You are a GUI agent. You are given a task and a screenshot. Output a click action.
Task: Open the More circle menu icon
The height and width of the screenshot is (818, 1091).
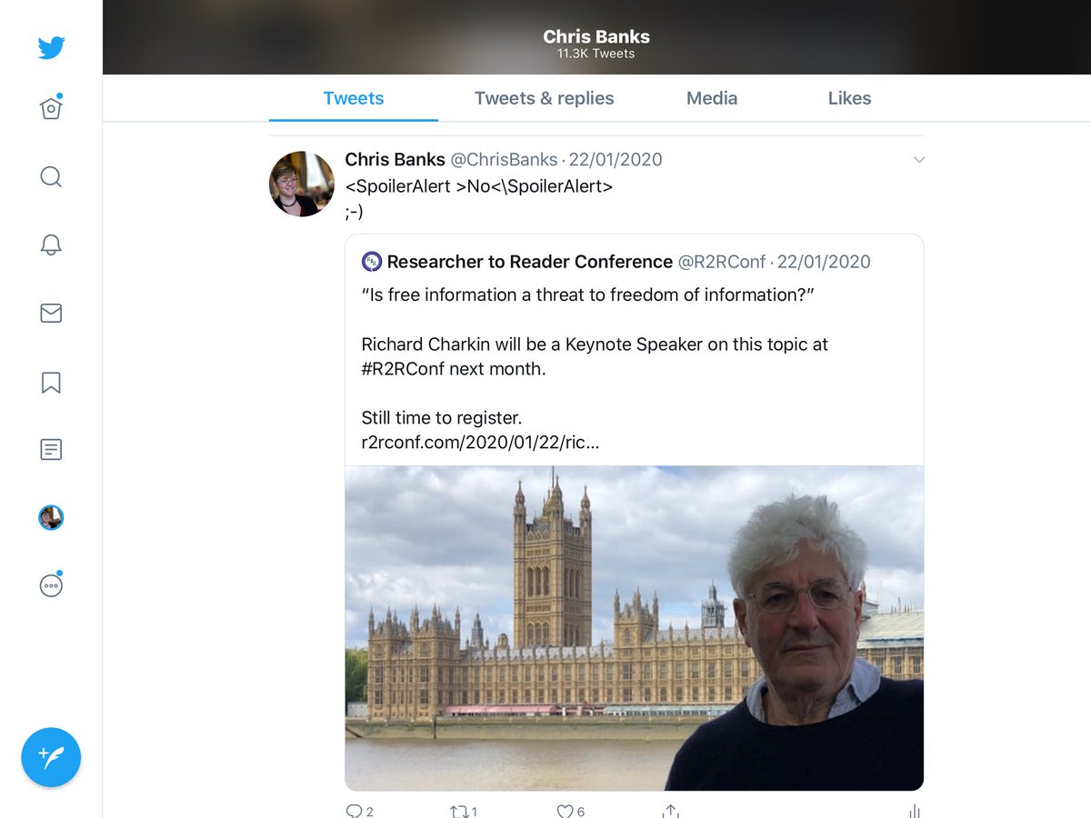[51, 585]
